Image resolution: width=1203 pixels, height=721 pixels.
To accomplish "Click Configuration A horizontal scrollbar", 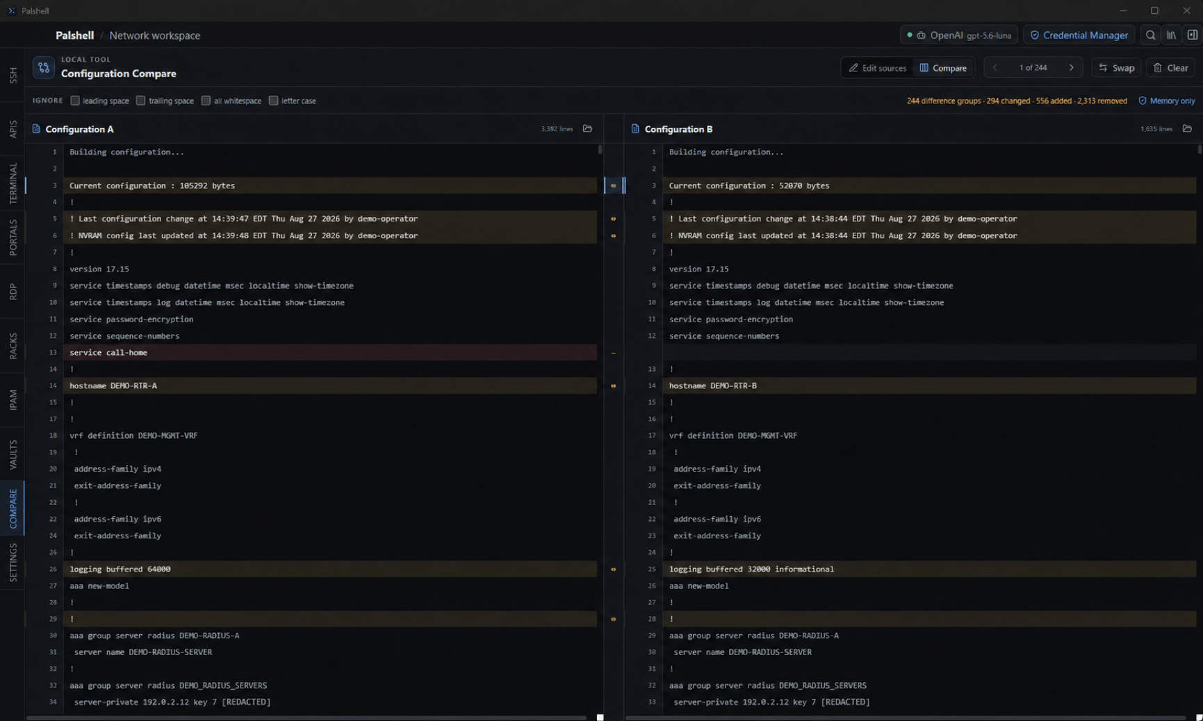I will 306,718.
